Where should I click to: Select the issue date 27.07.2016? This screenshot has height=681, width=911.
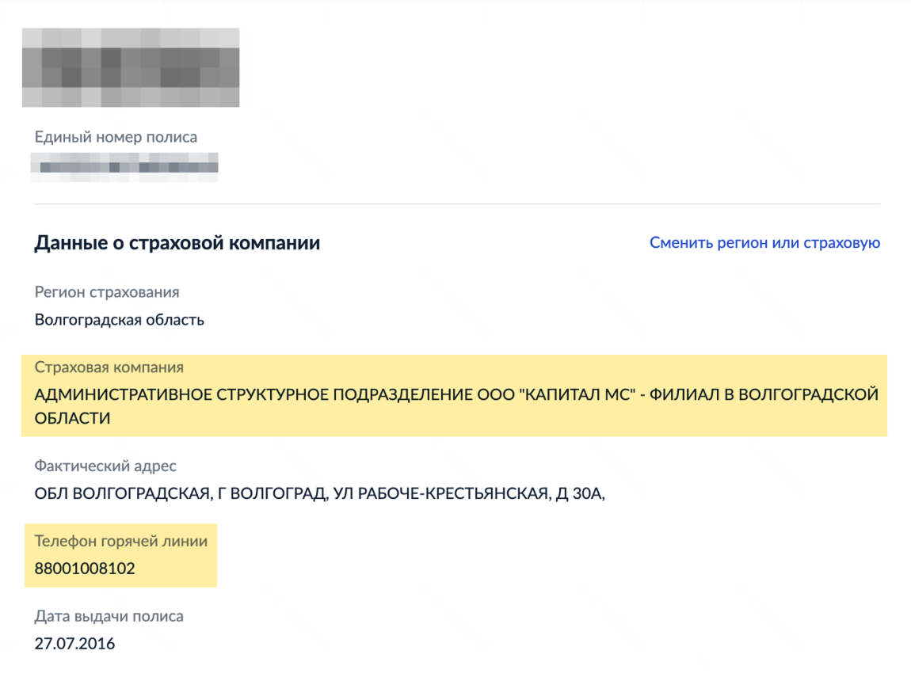point(72,643)
